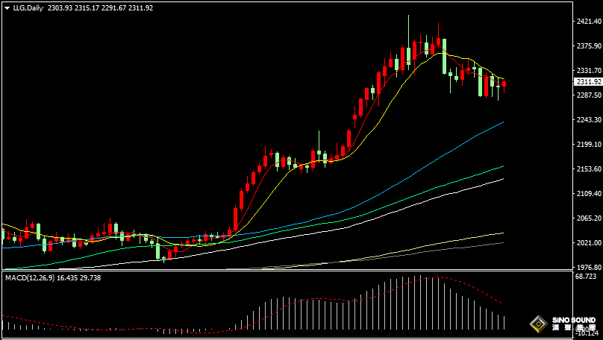Click the last red candlestick on the chart

tap(504, 84)
